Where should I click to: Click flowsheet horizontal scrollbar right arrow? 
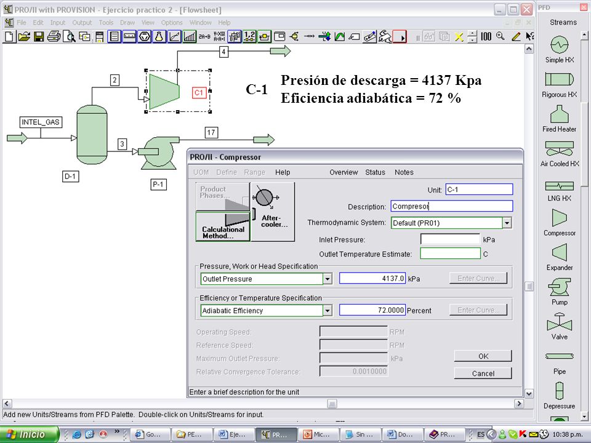click(519, 404)
